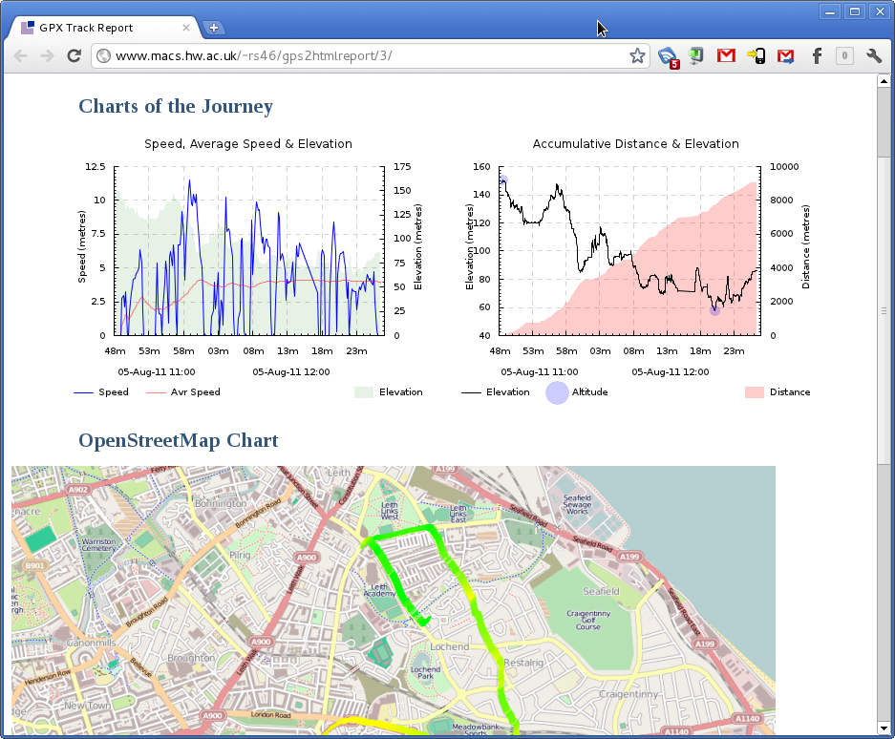Viewport: 895px width, 739px height.
Task: Reload the page with the refresh icon
Action: tap(74, 56)
